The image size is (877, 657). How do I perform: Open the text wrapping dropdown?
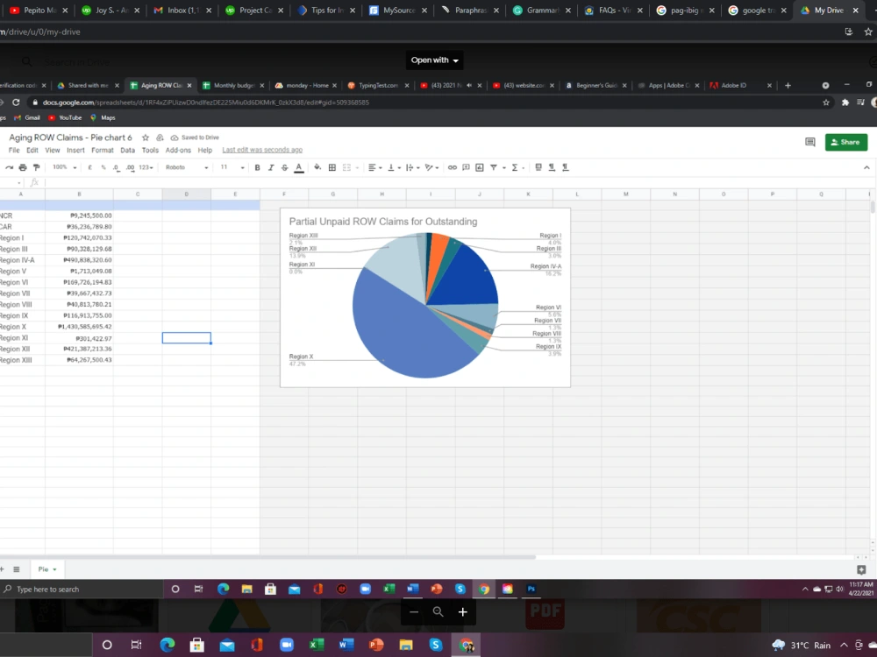point(412,167)
